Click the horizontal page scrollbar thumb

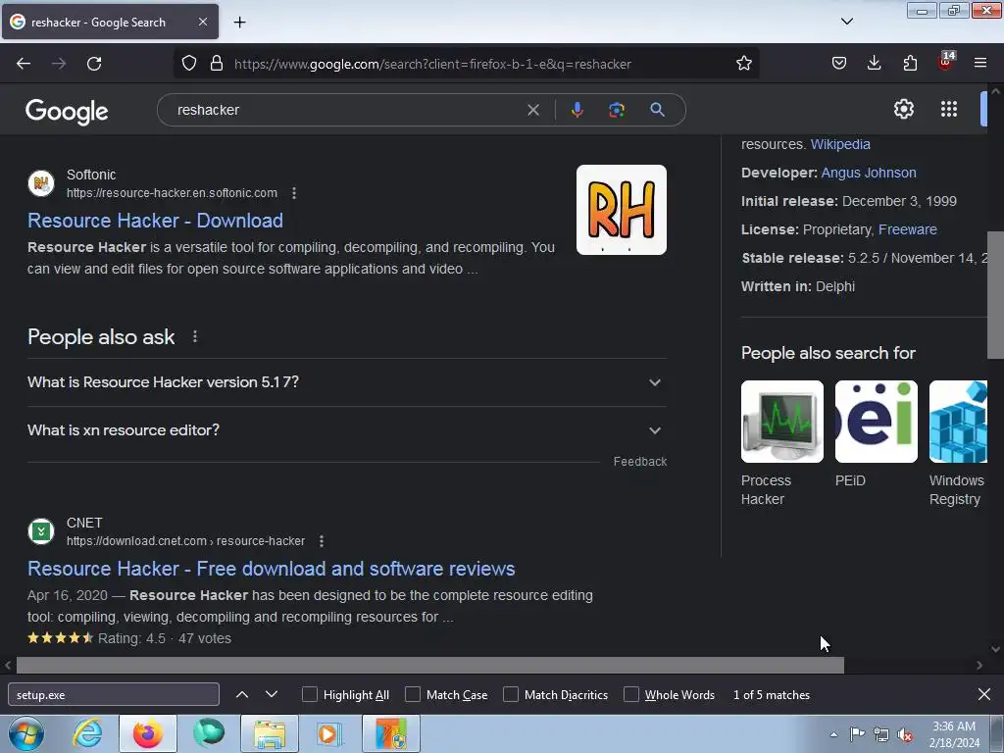pos(429,666)
